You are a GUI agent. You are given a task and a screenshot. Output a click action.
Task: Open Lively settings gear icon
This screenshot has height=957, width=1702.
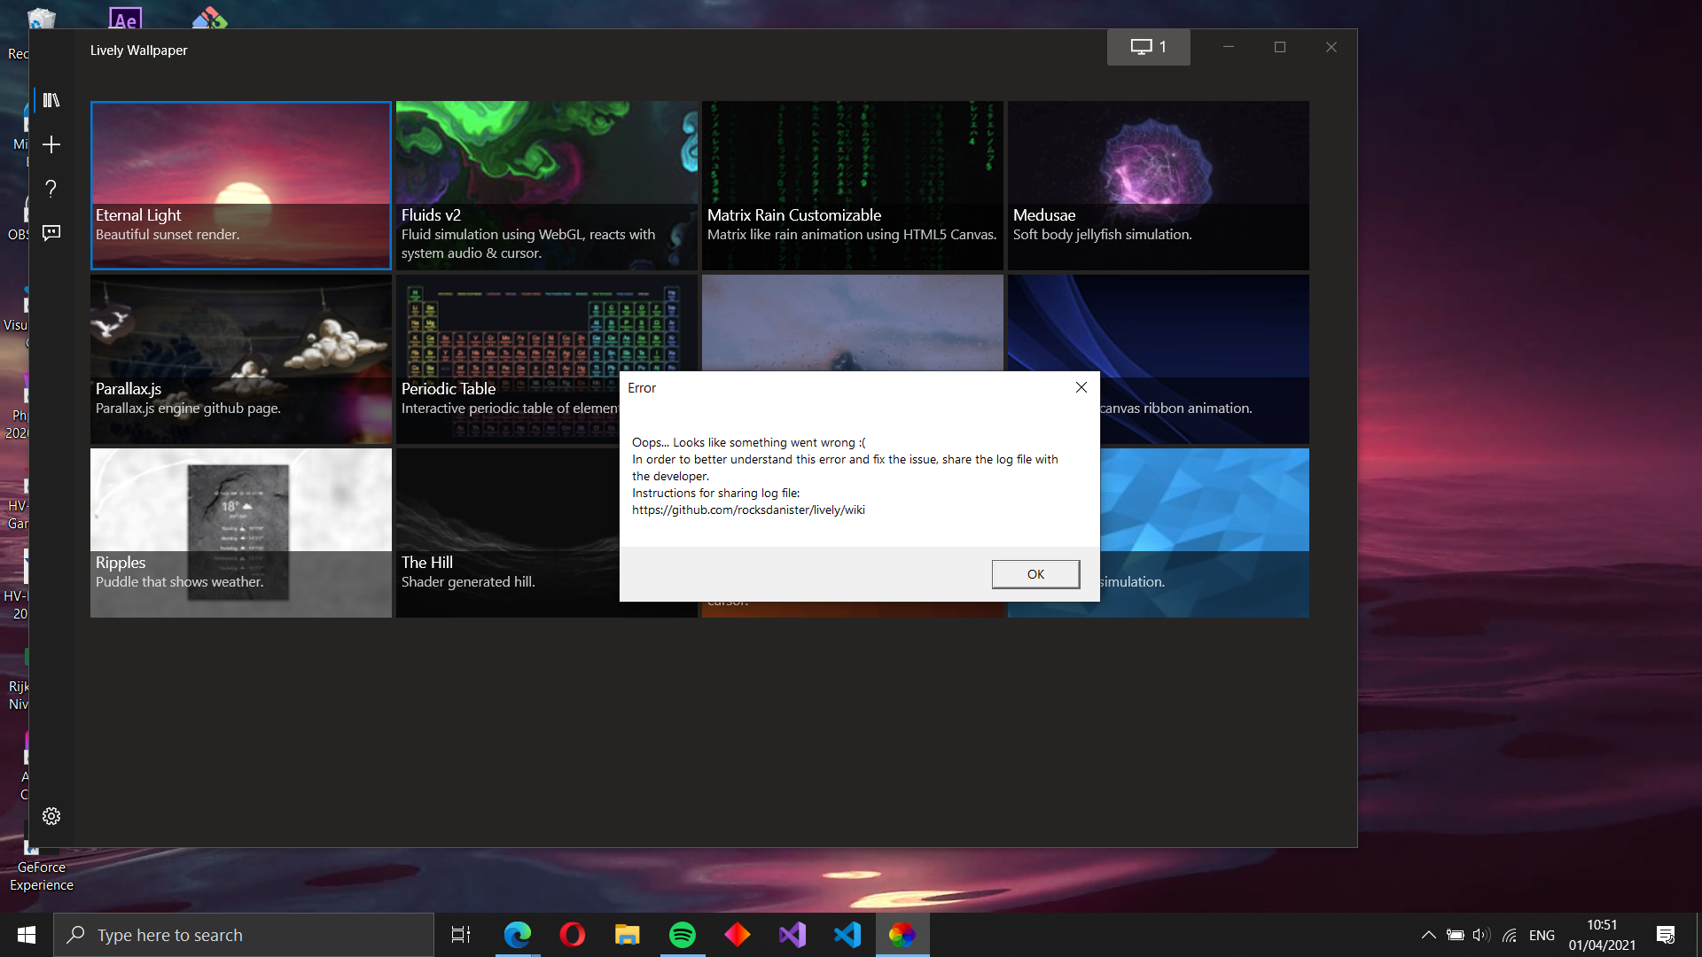pyautogui.click(x=51, y=816)
